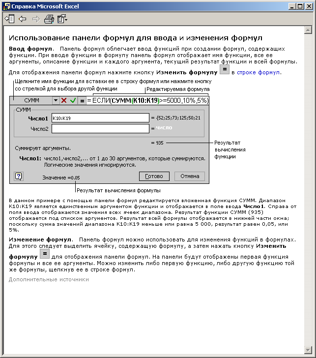The width and height of the screenshot is (316, 358).
Task: Click the 'Дополнительные источники' link
Action: [x=49, y=279]
